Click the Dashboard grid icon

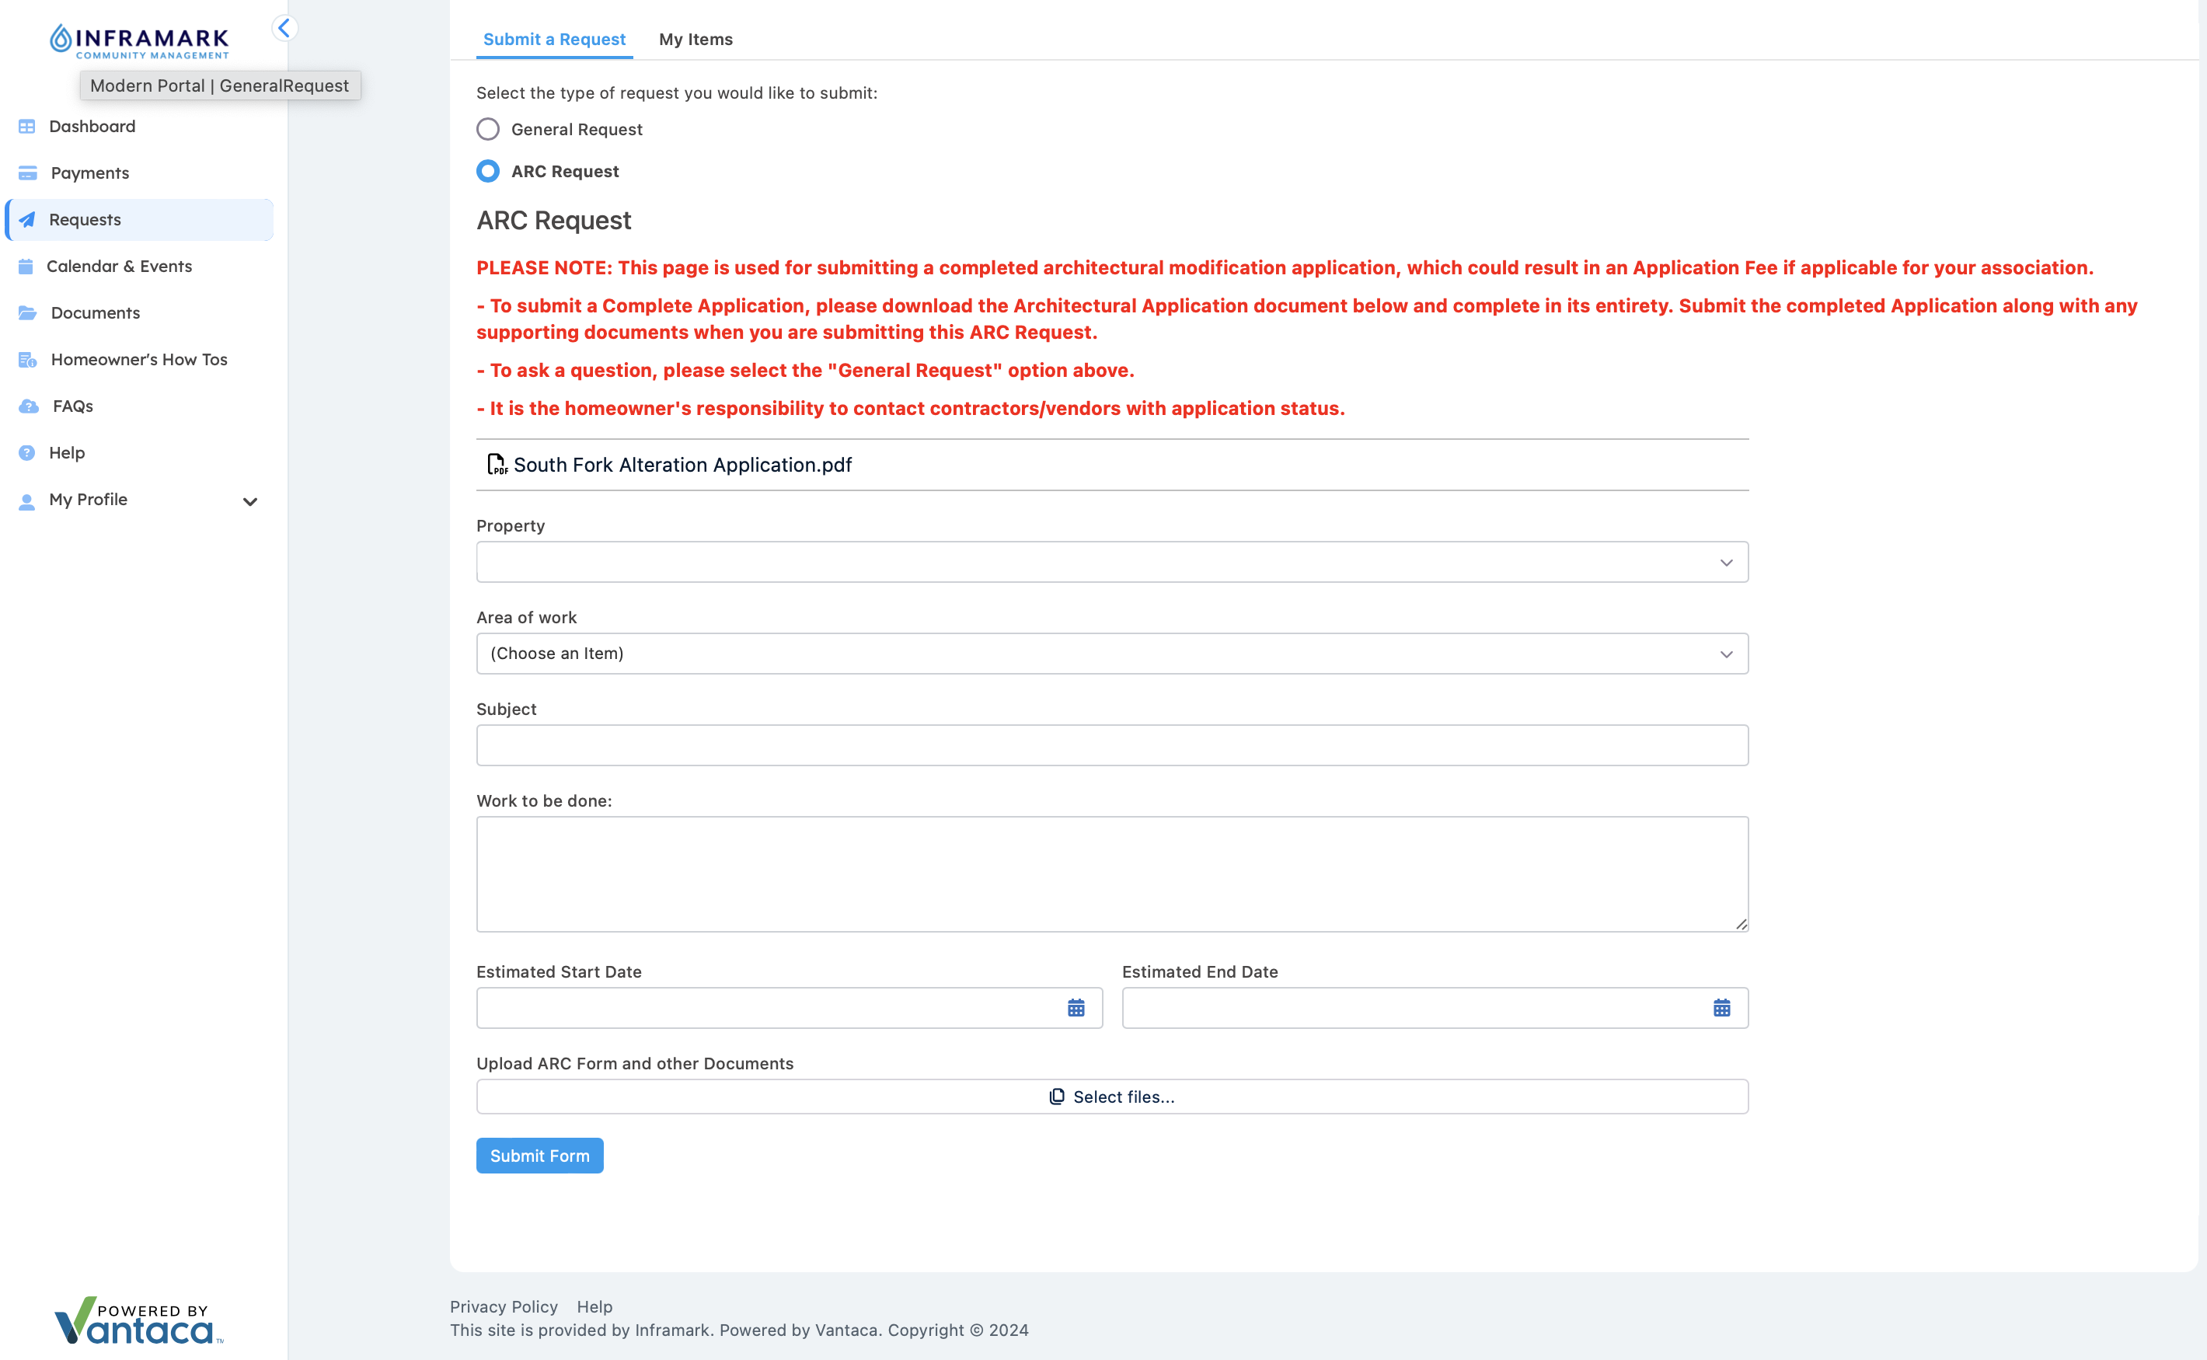(x=27, y=127)
